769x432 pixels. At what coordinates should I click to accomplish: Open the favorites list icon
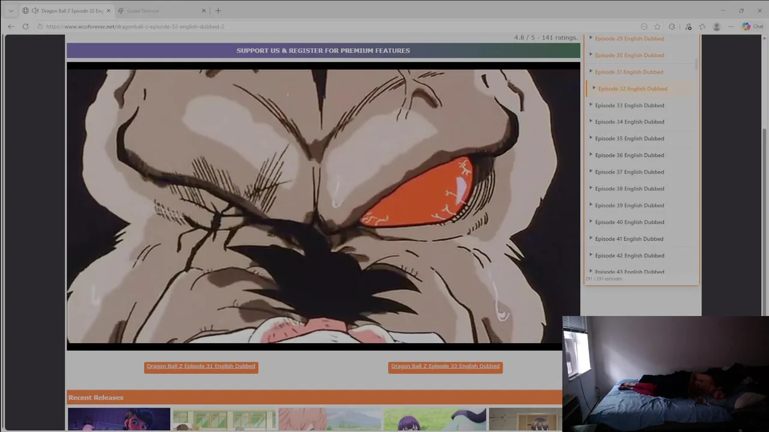pyautogui.click(x=702, y=26)
